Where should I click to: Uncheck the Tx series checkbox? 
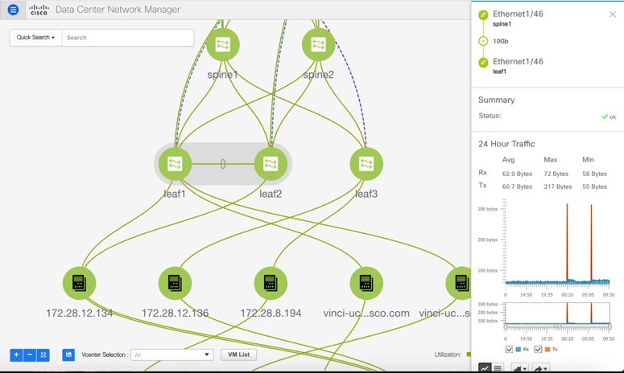coord(538,350)
